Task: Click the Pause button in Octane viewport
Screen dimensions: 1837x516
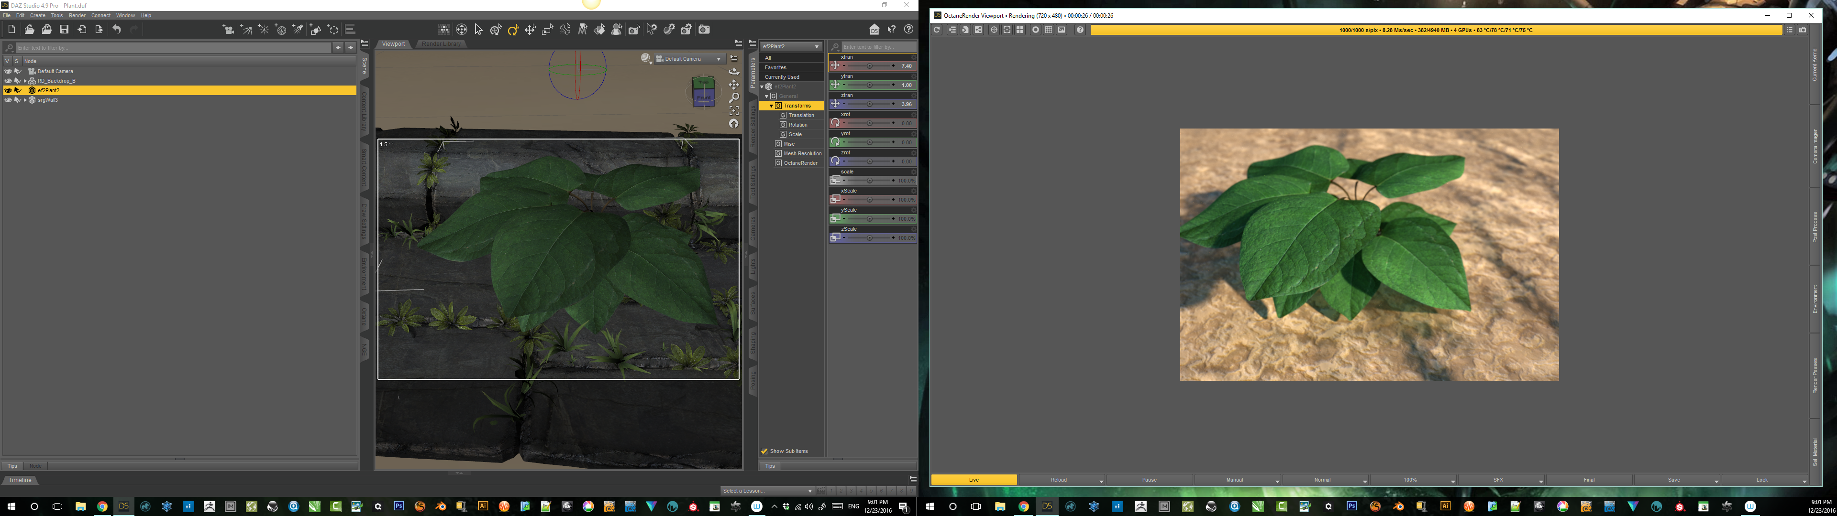Action: pos(1149,480)
